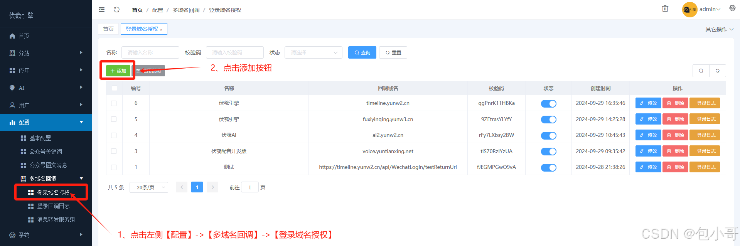Check the checkbox for row 4 伏羲Ai
The image size is (740, 246).
114,135
